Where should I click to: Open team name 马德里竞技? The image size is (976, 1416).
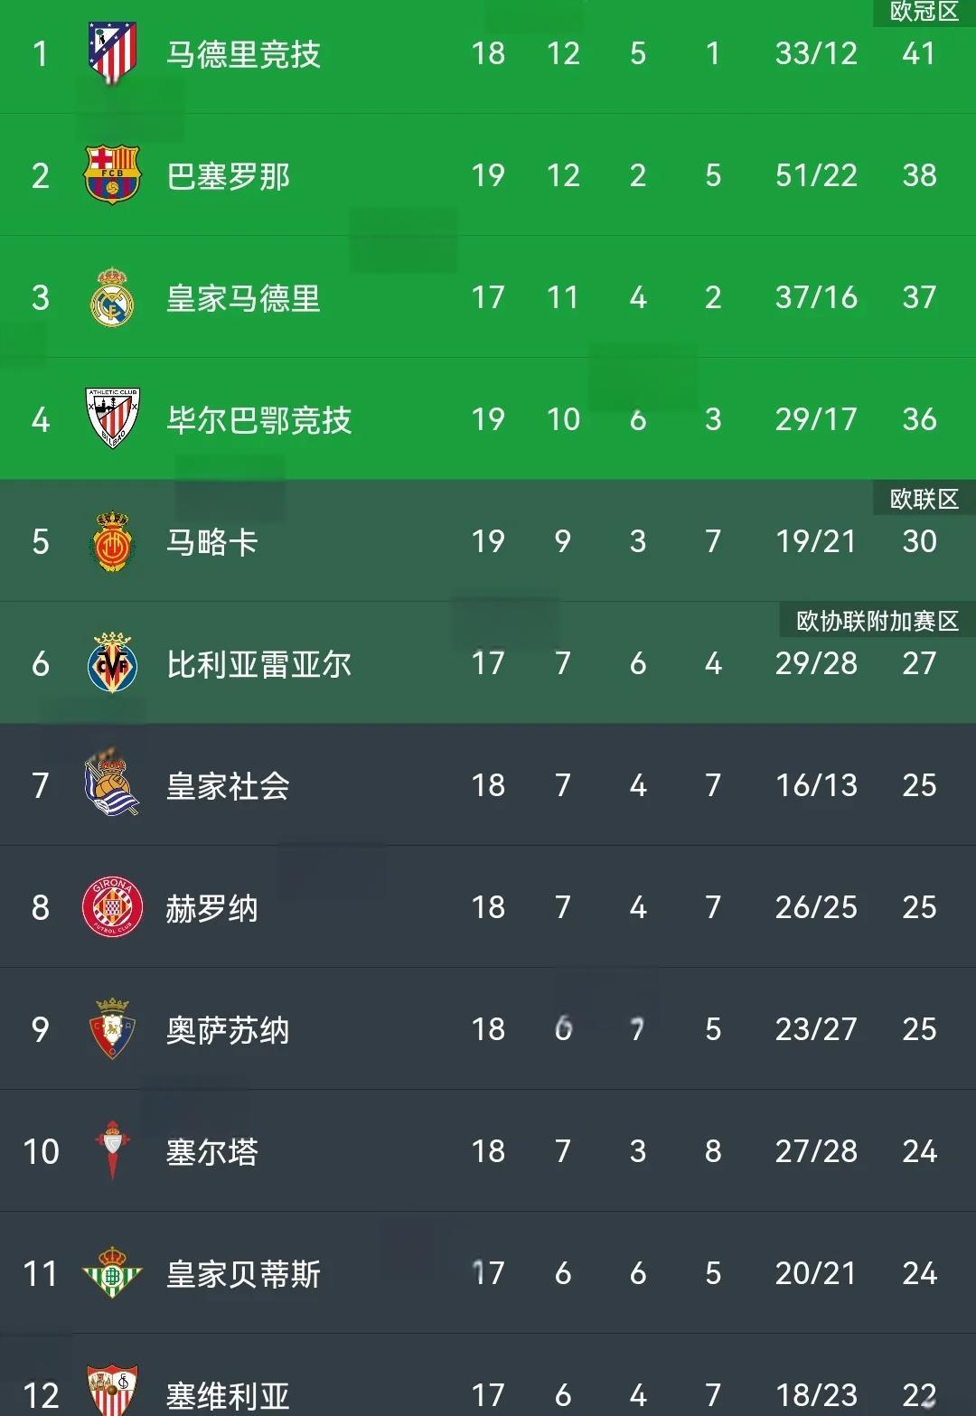244,54
